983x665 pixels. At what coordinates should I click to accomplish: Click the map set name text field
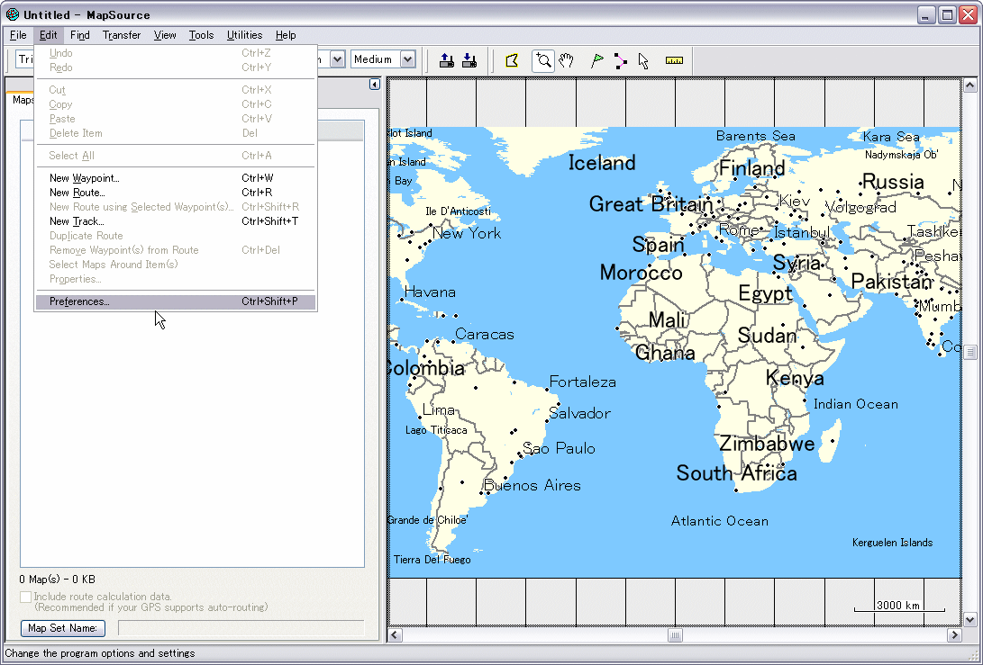[x=241, y=628]
